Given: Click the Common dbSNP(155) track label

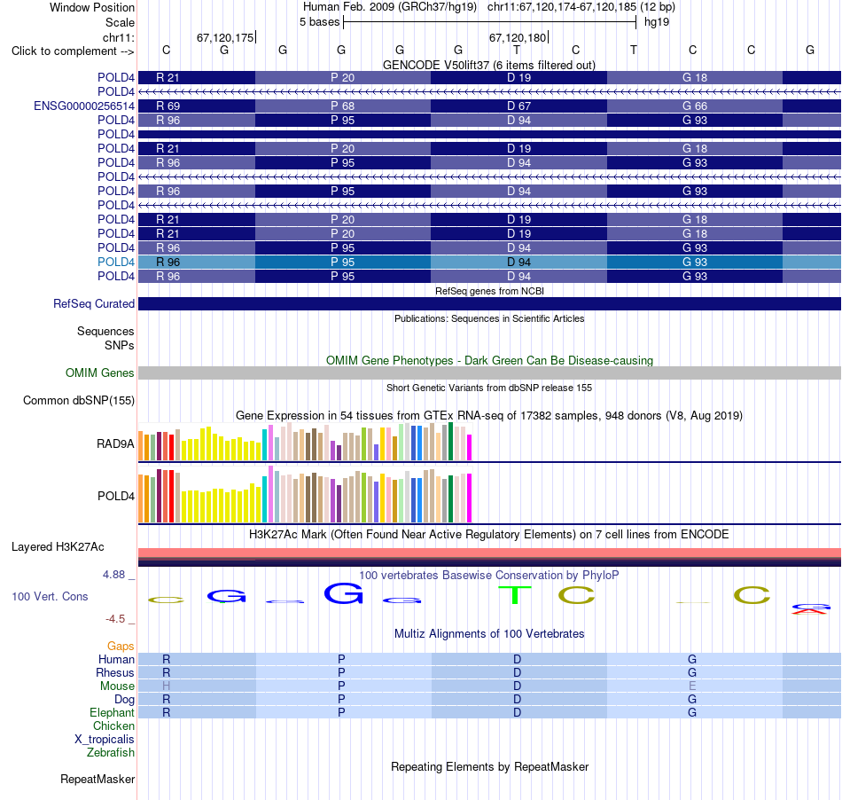Looking at the screenshot, I should pos(78,400).
